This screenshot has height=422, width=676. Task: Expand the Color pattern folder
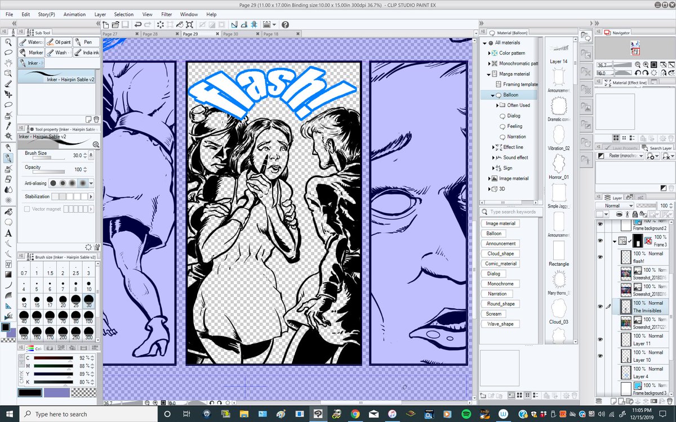[x=490, y=53]
